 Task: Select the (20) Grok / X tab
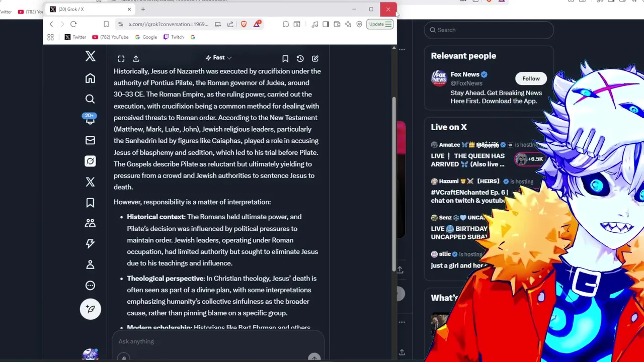91,9
